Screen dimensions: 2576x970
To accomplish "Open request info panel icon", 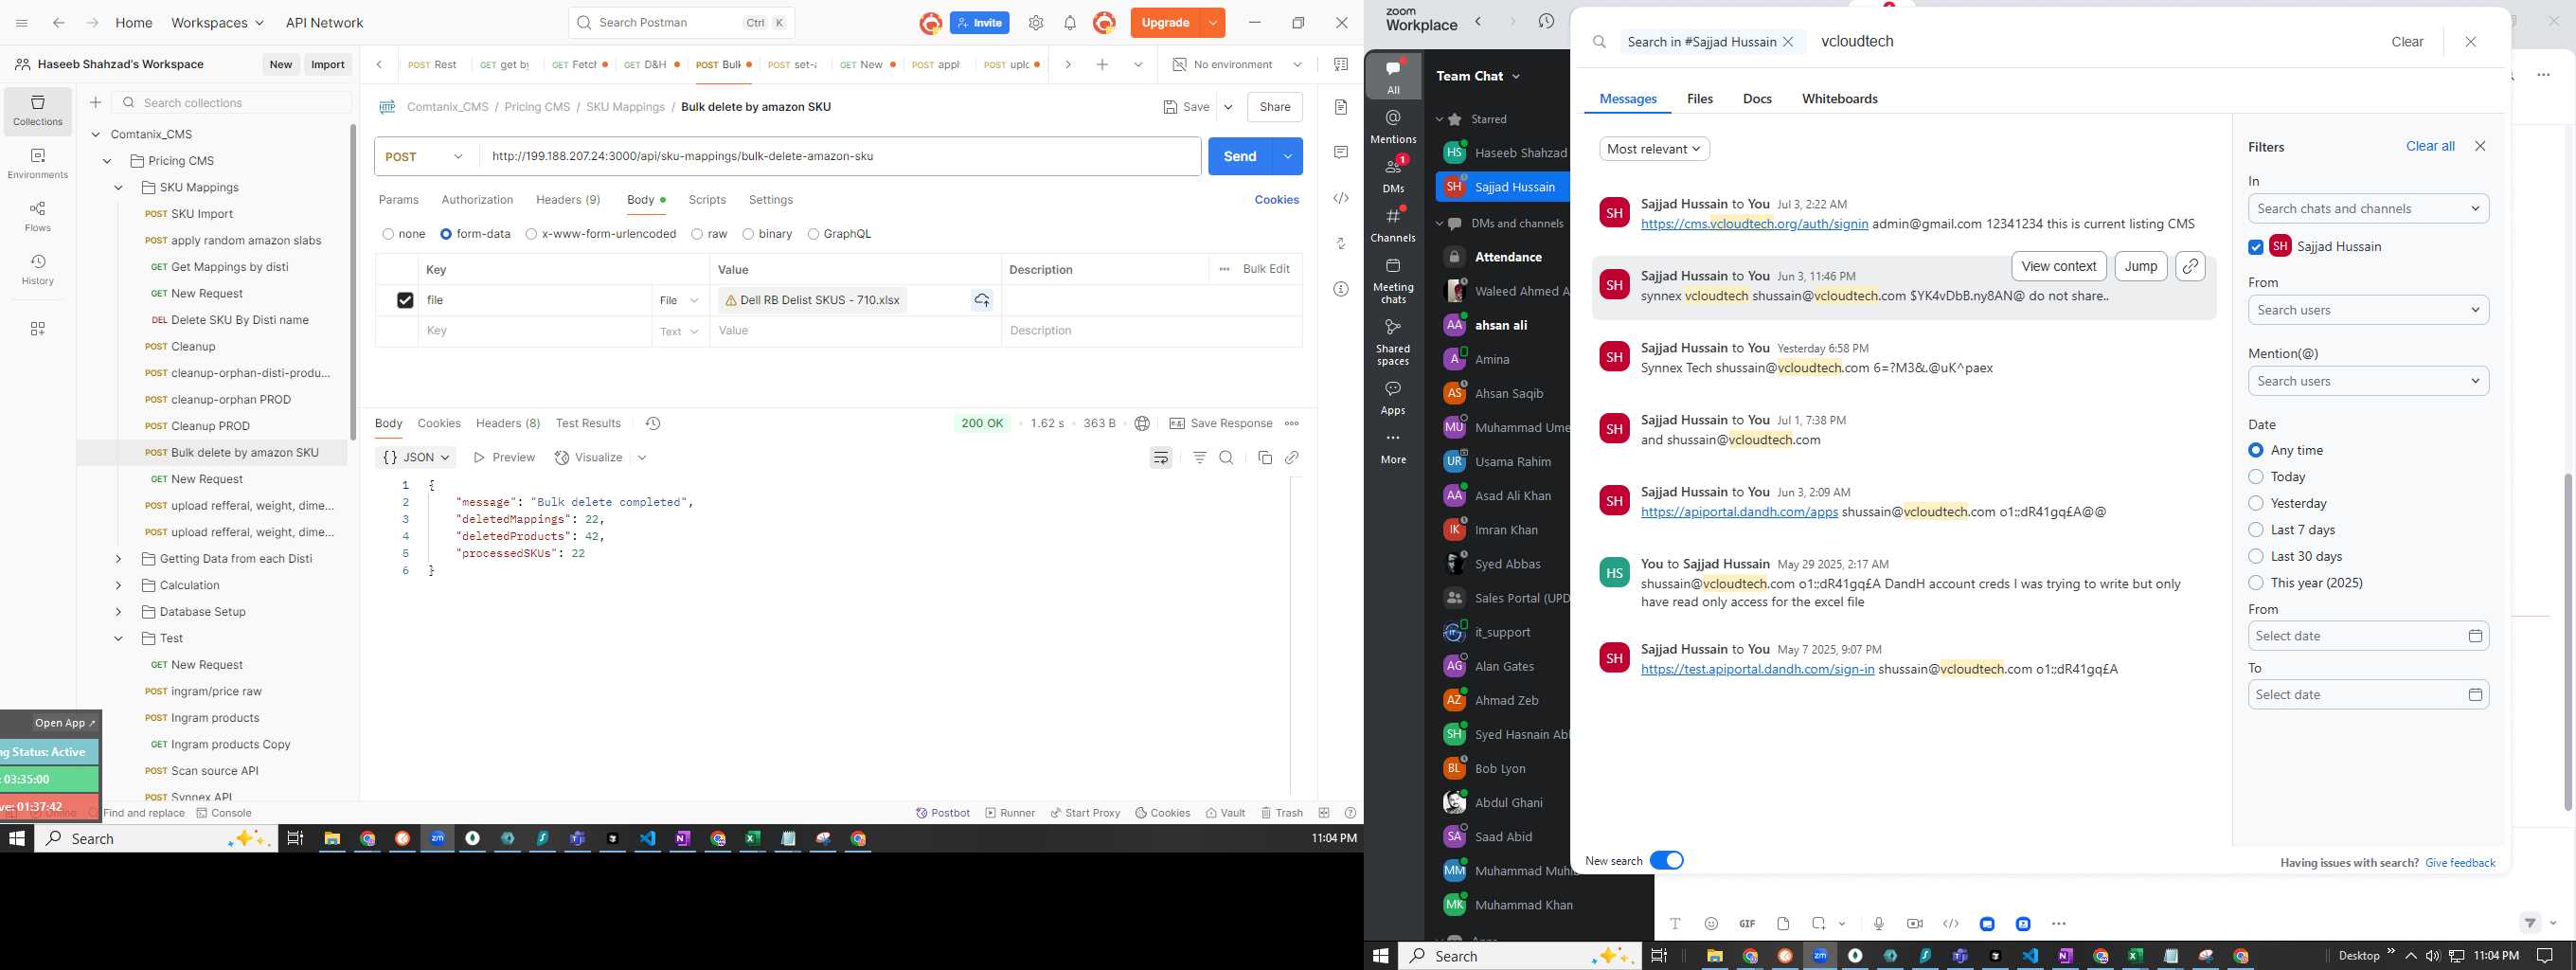I will [1341, 289].
